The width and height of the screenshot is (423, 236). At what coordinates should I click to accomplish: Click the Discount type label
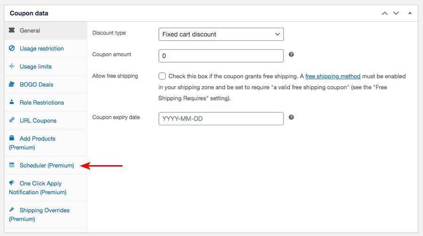tap(109, 33)
